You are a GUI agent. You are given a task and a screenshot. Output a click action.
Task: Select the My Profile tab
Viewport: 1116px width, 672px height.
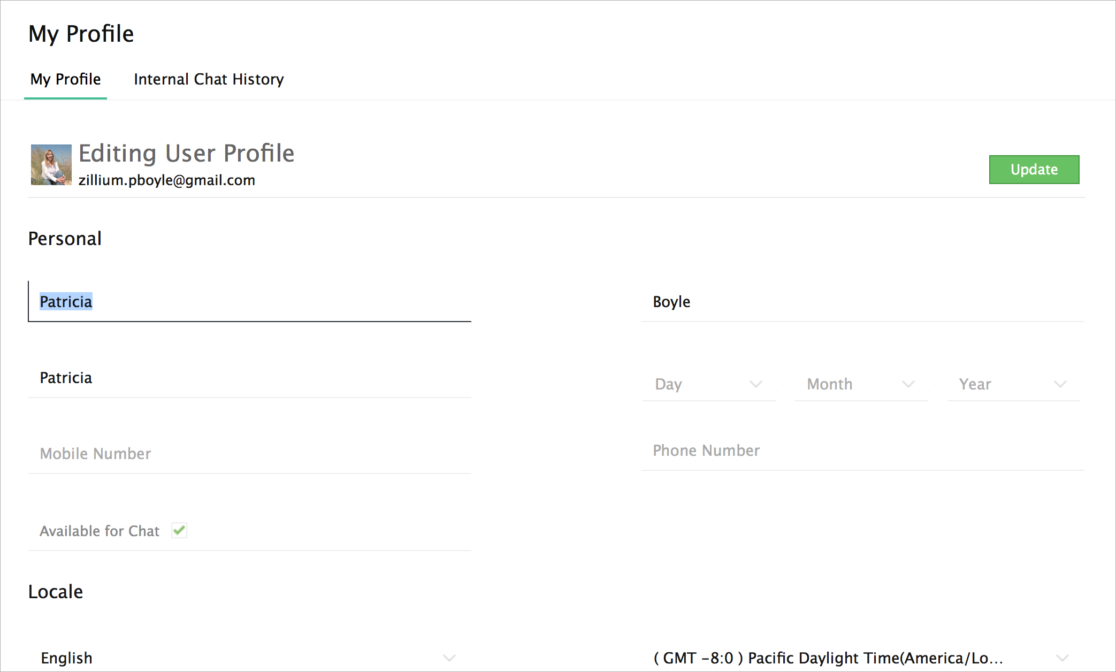pyautogui.click(x=65, y=79)
